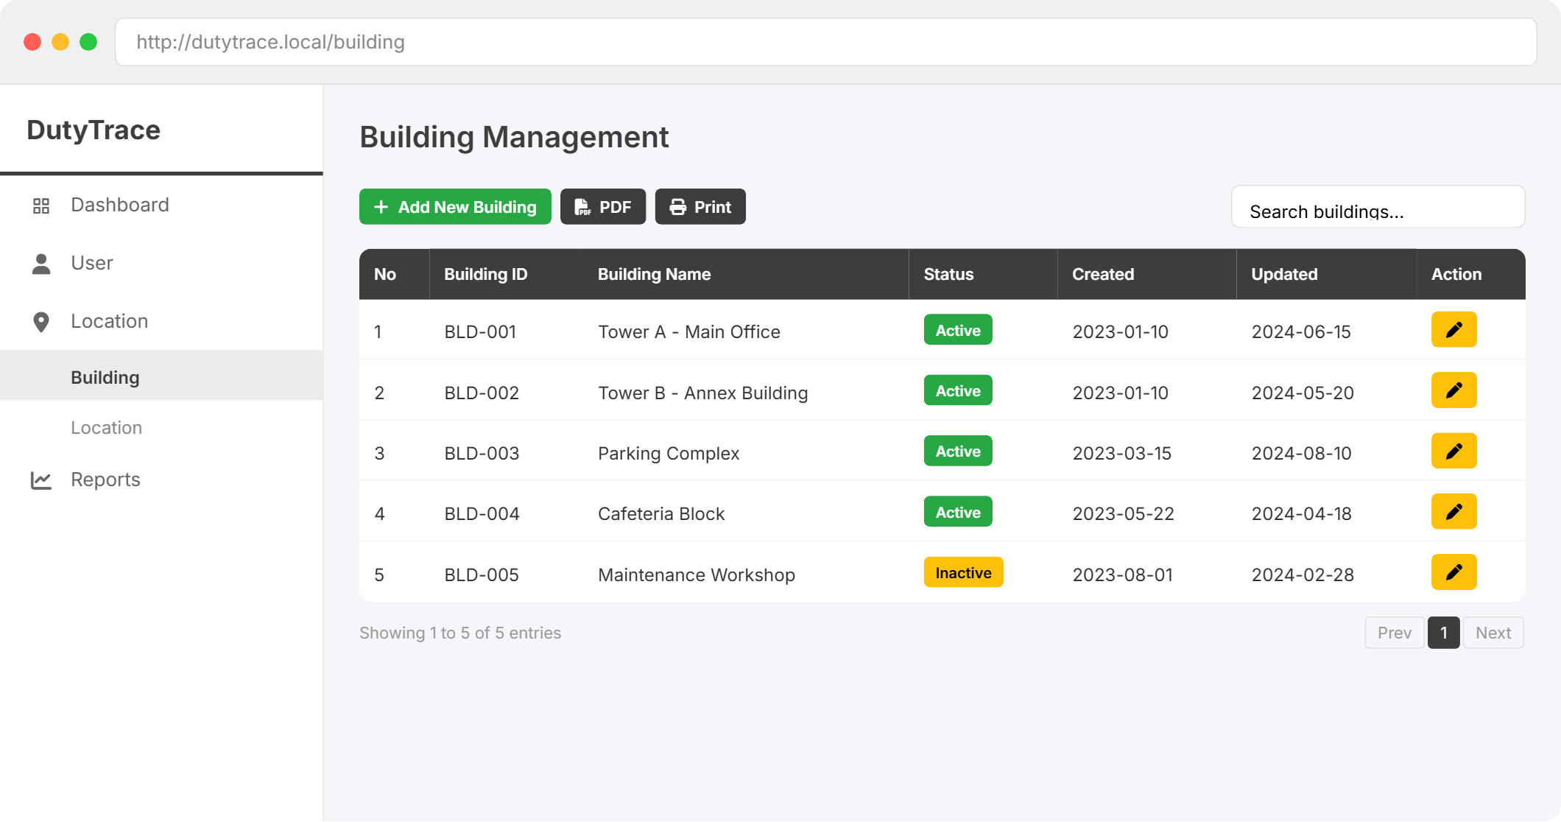Edit the Tower B - Annex Building entry
This screenshot has height=822, width=1561.
pyautogui.click(x=1453, y=390)
